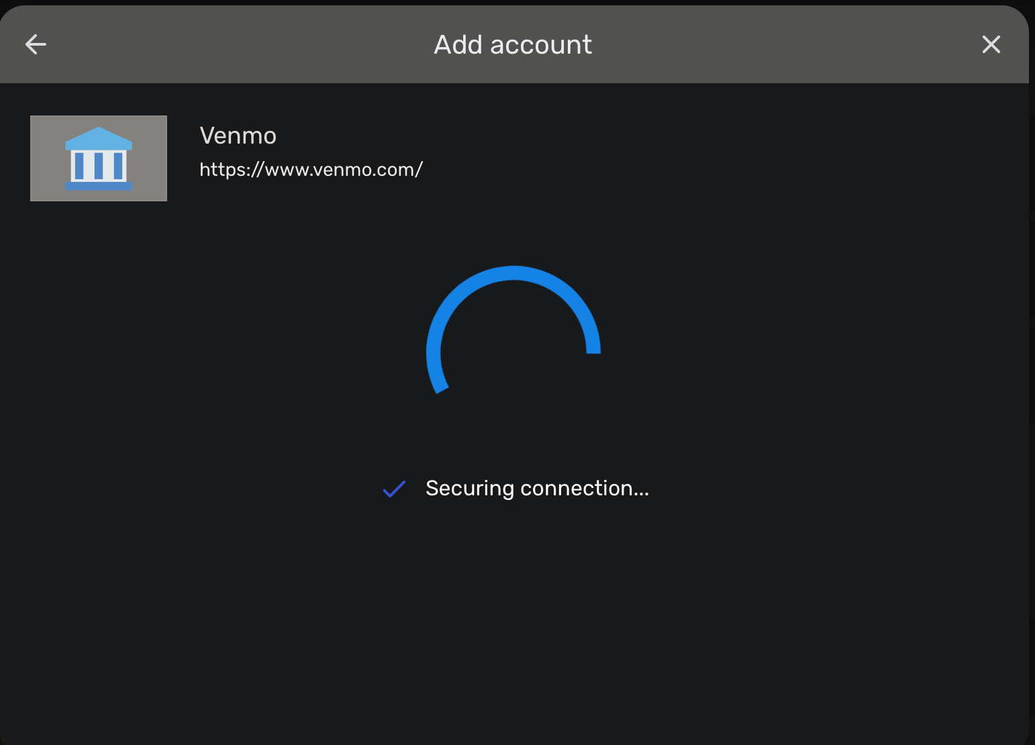Screen dimensions: 1035x745
Task: Click the Venmo bank building logo
Action: click(x=99, y=158)
